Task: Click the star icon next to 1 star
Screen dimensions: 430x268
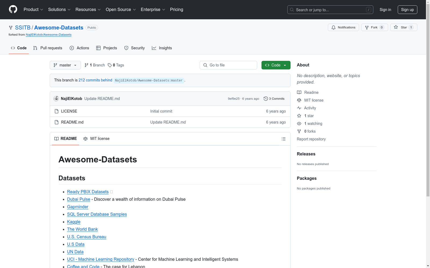Action: pos(299,116)
